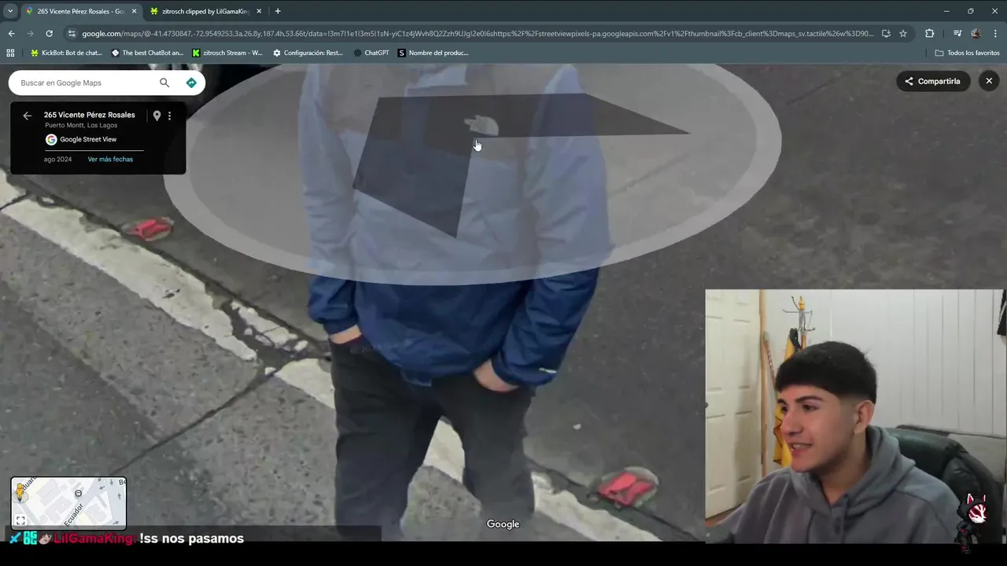Screen dimensions: 1007x566
Task: Close Street View with the X button
Action: pos(989,81)
